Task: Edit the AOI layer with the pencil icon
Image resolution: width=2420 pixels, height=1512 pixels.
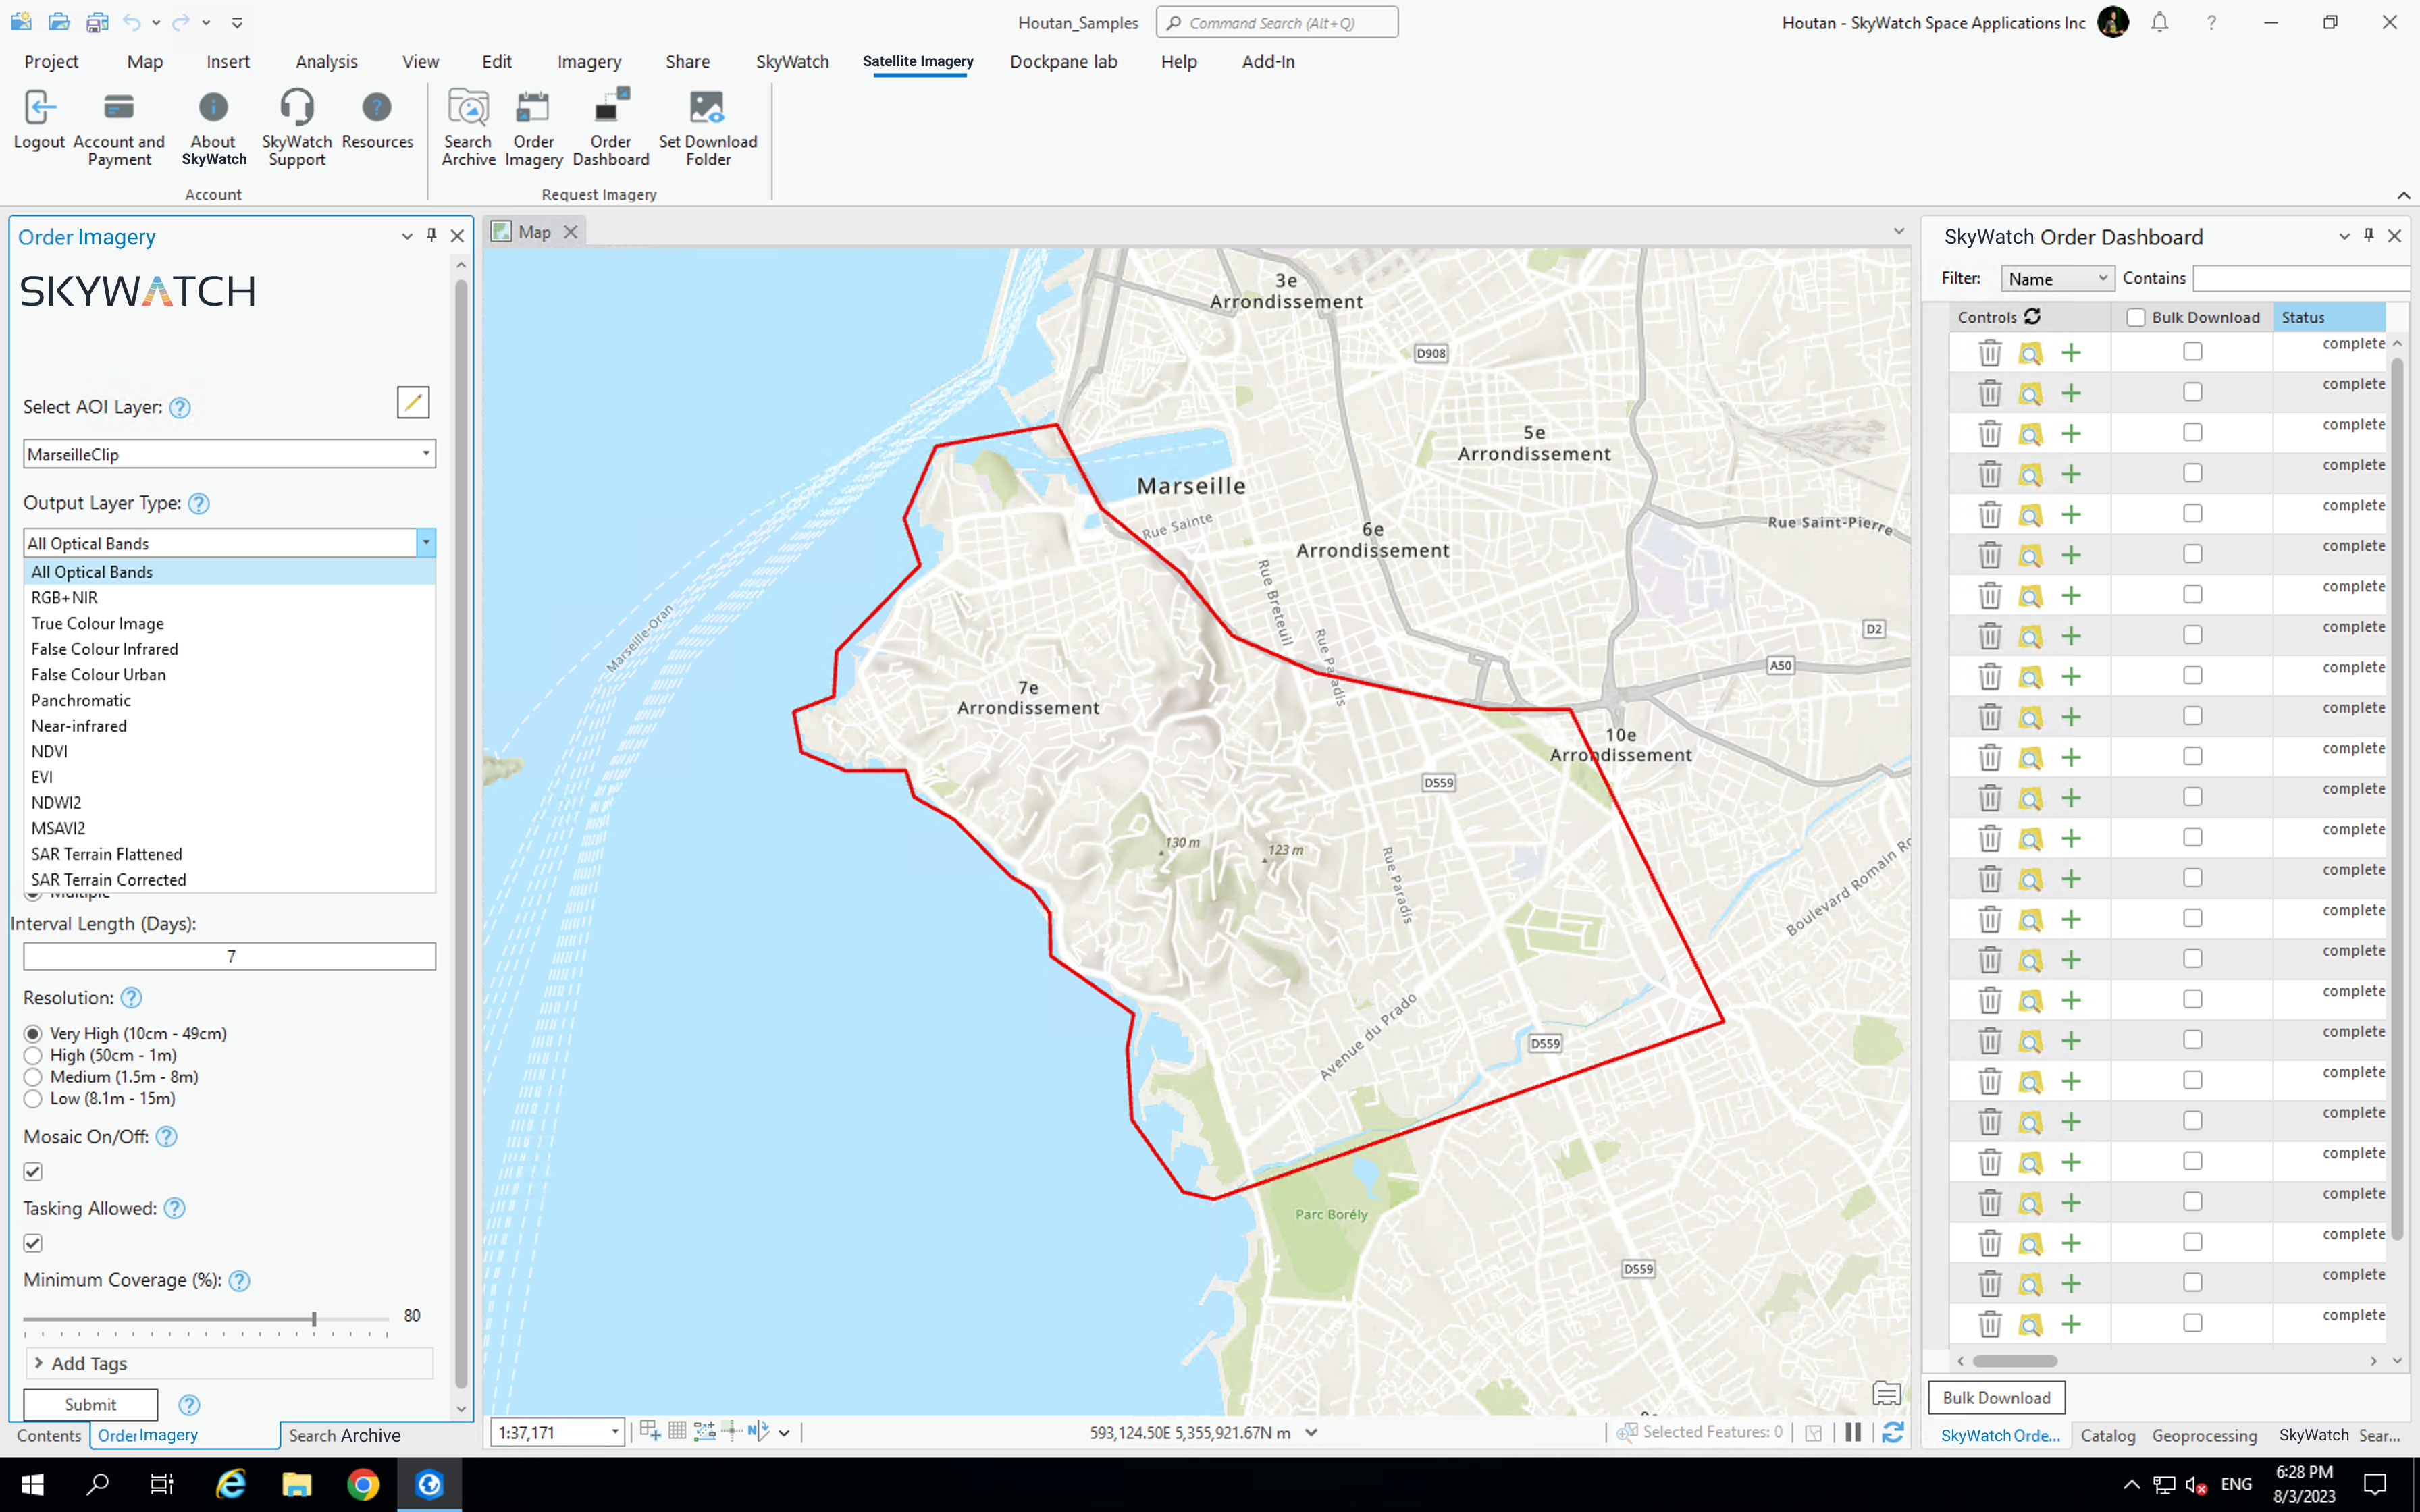Action: coord(413,402)
